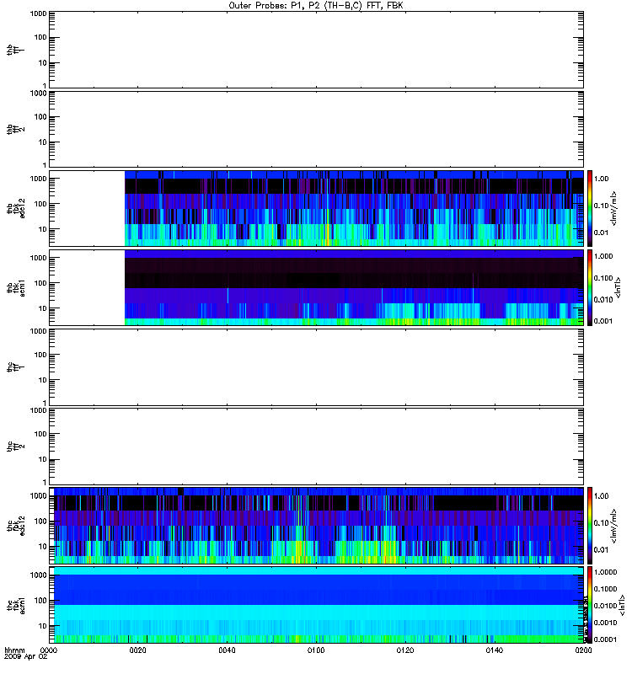This screenshot has width=632, height=674.
Task: Click the '<|mV/m|>' unit label beside thc edc12
Action: click(613, 525)
